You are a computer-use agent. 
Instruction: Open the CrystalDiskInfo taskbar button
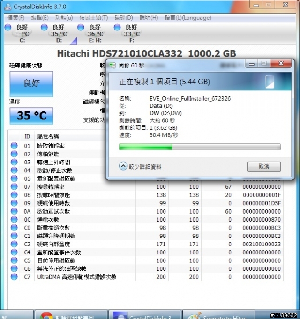[x=145, y=314]
